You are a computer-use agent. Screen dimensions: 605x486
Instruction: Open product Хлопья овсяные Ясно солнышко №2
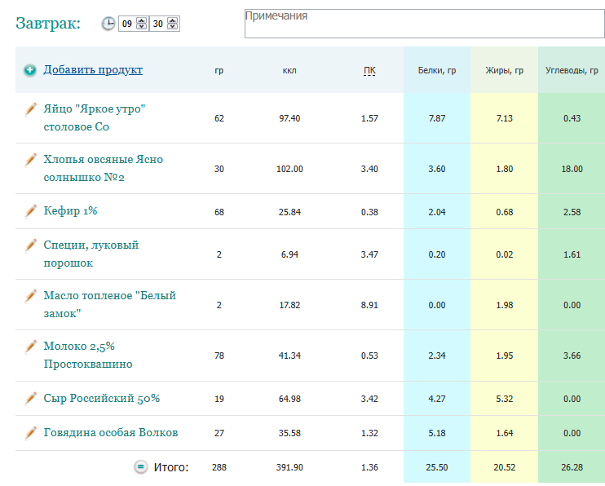(x=103, y=168)
